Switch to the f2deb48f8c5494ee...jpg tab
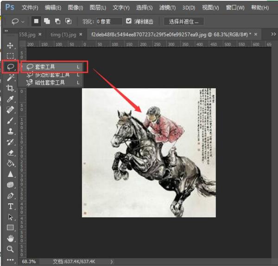This screenshot has height=266, width=278. tap(171, 34)
